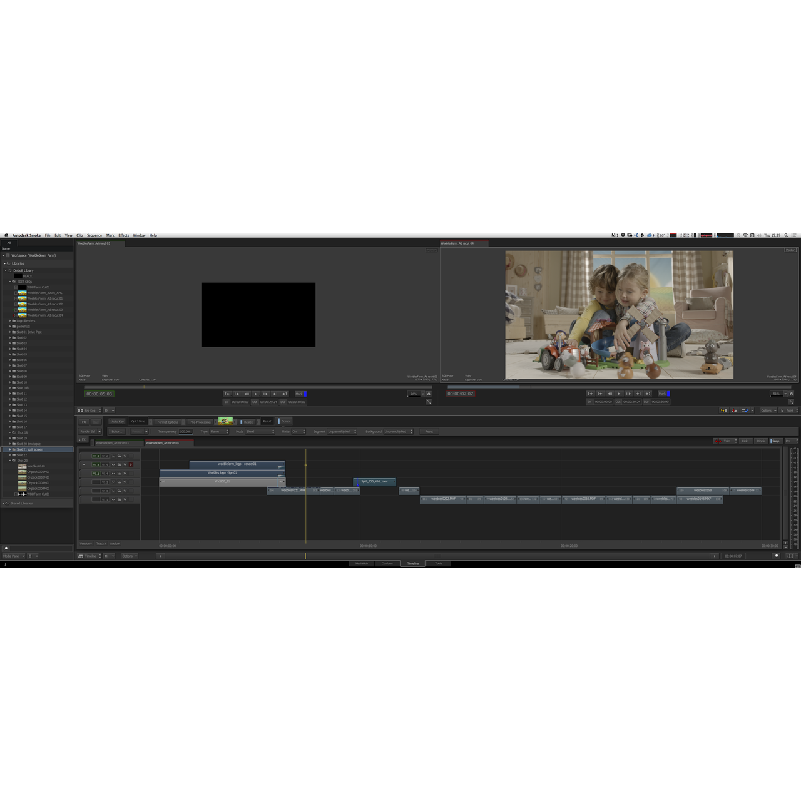Open the Apple menu
Viewport: 801px width, 801px height.
[6, 235]
